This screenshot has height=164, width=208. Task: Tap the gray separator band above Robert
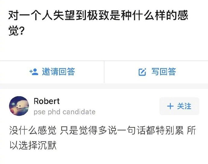point(104,86)
